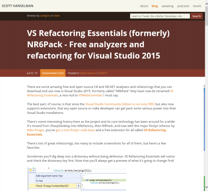
Task: Open the VS2015 category link
Action: coord(102,73)
